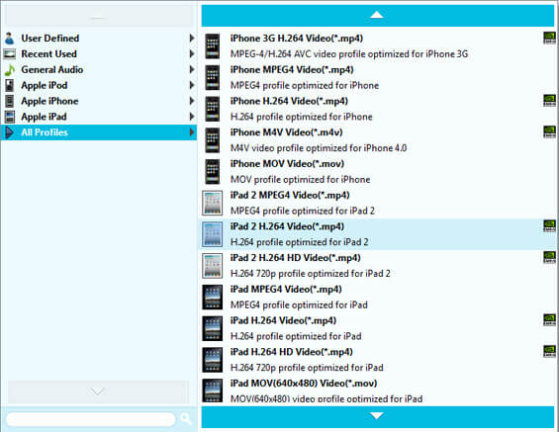Click NVIDIA badge on iPhone H.264 Video row

(549, 101)
